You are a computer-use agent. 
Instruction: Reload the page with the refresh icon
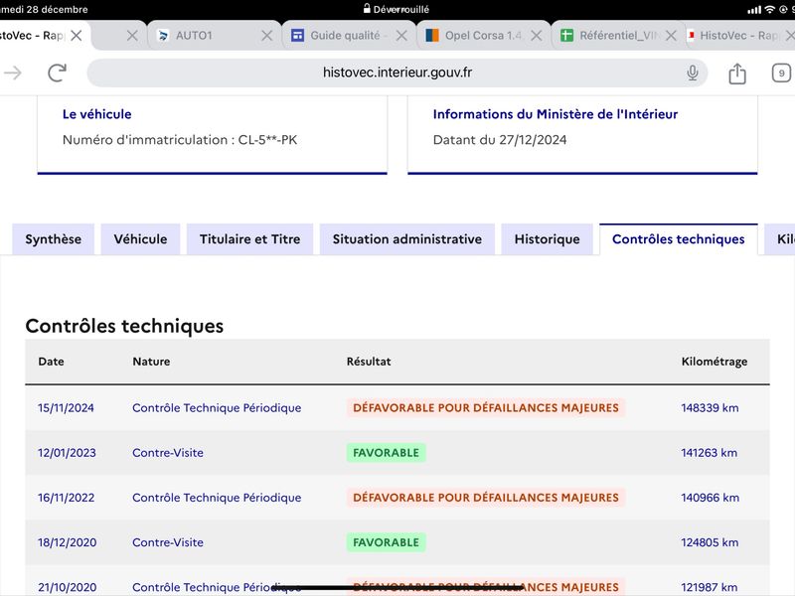coord(58,73)
